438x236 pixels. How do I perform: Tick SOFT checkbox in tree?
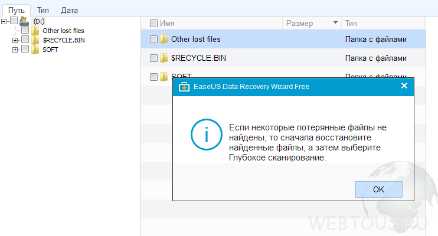pos(25,49)
